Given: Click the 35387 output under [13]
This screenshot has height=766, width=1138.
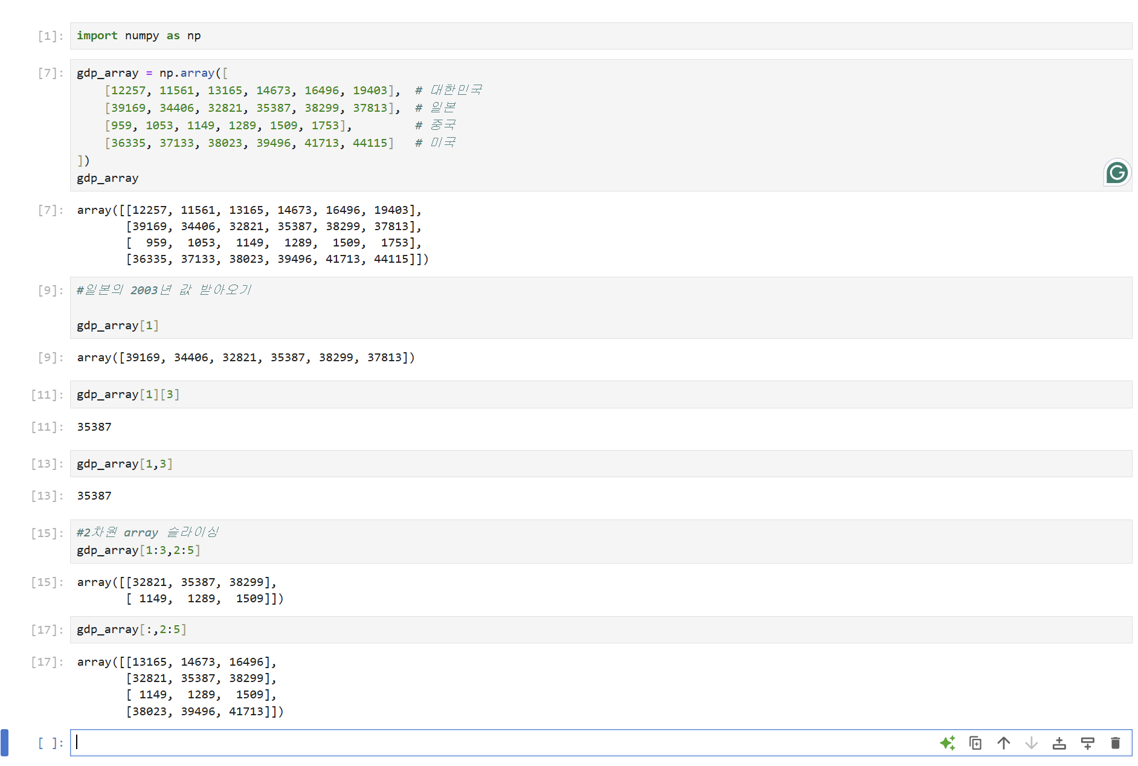Looking at the screenshot, I should pyautogui.click(x=94, y=496).
